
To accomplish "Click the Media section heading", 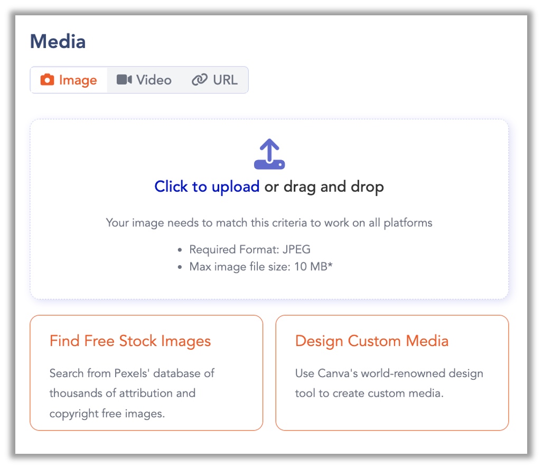I will point(58,41).
